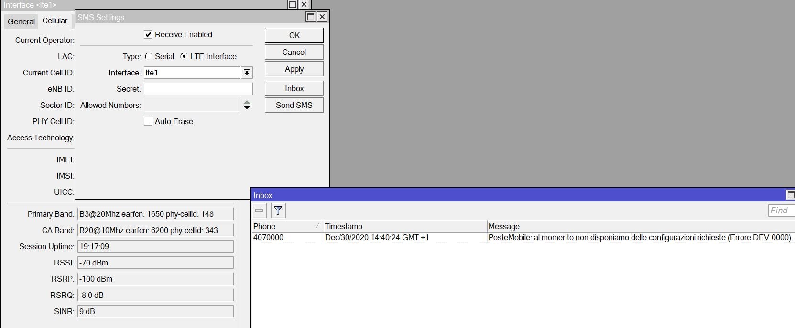Select the message row from 4070000

(x=523, y=237)
